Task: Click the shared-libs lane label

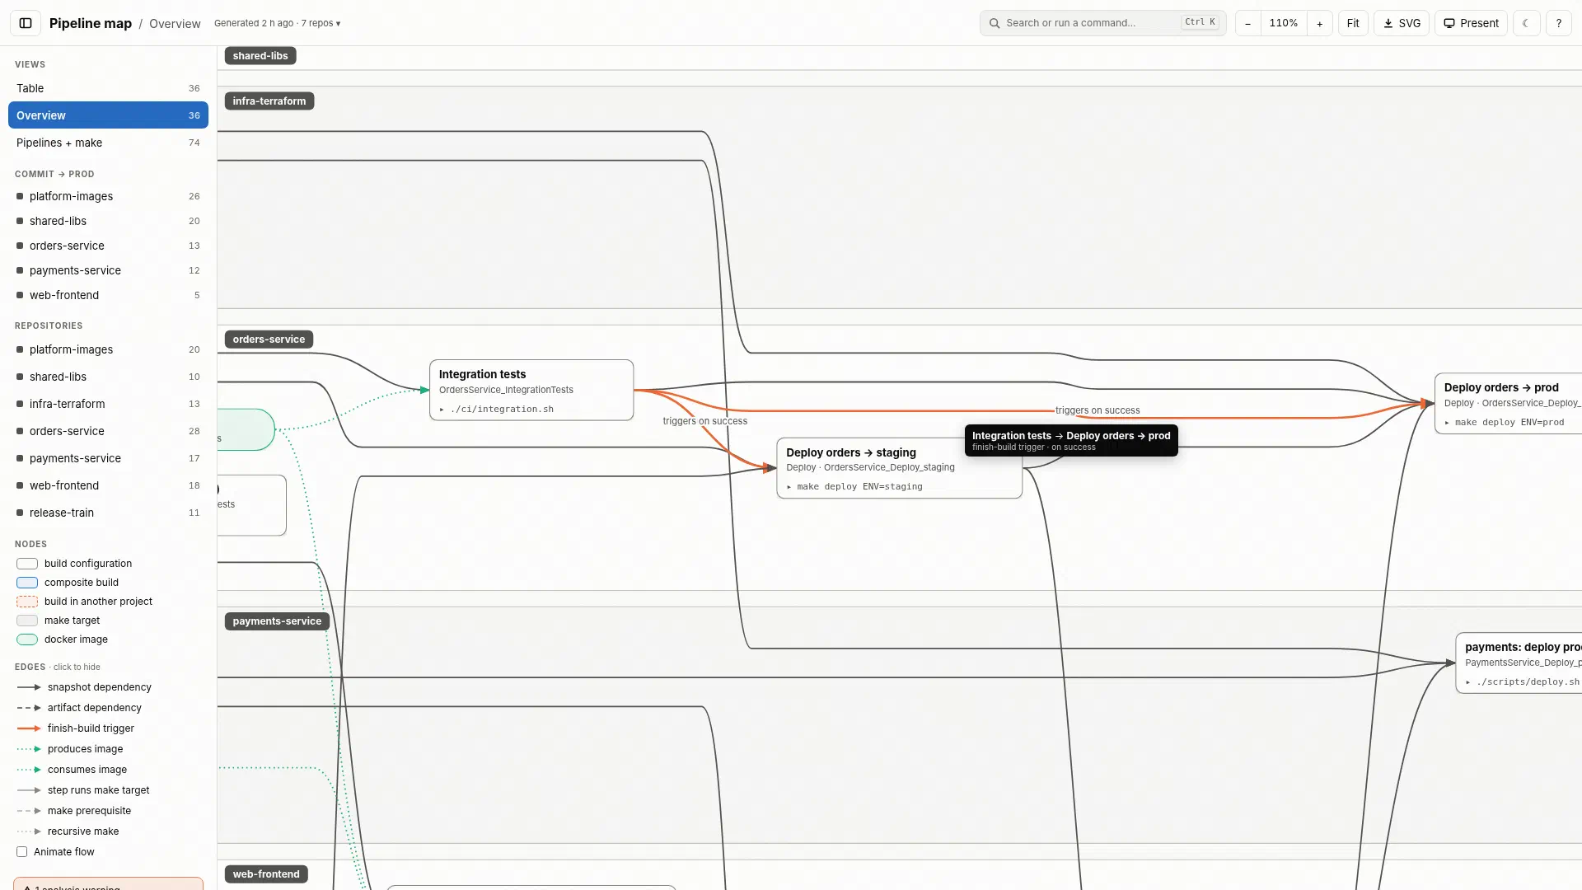Action: [x=260, y=56]
